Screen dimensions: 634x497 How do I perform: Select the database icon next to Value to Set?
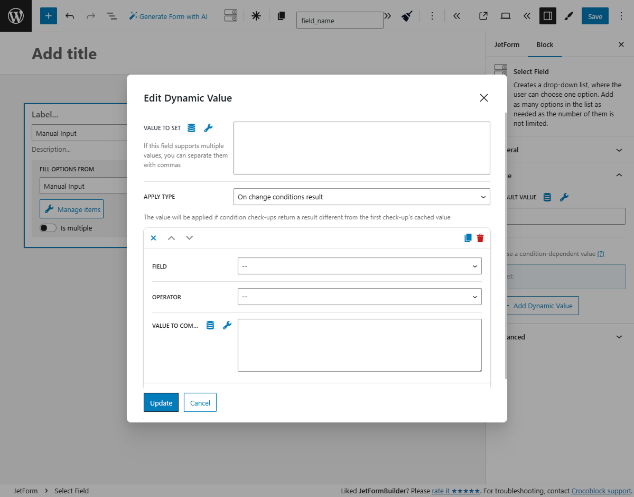(191, 128)
